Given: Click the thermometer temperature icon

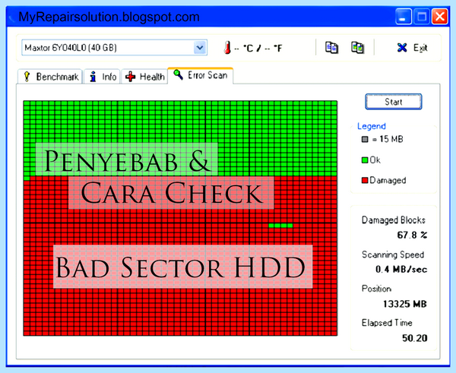Looking at the screenshot, I should (227, 47).
